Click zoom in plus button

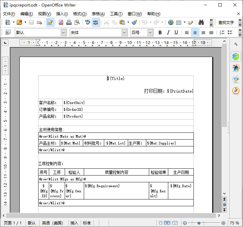pos(223,223)
